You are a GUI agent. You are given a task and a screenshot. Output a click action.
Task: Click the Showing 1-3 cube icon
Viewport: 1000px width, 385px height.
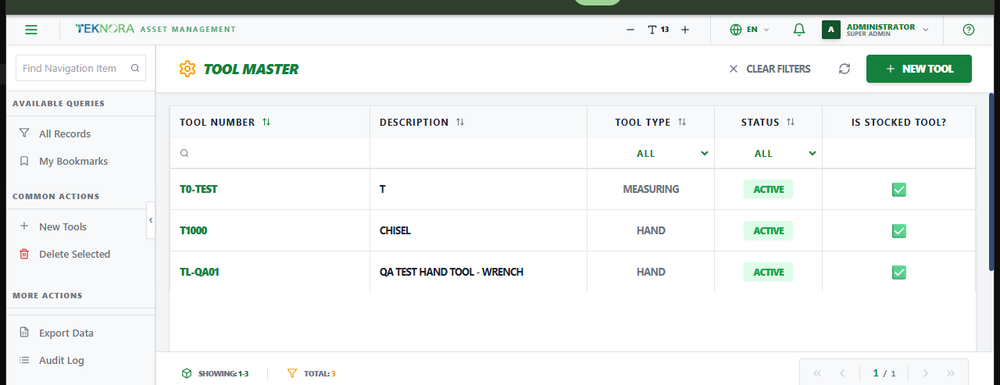[187, 373]
